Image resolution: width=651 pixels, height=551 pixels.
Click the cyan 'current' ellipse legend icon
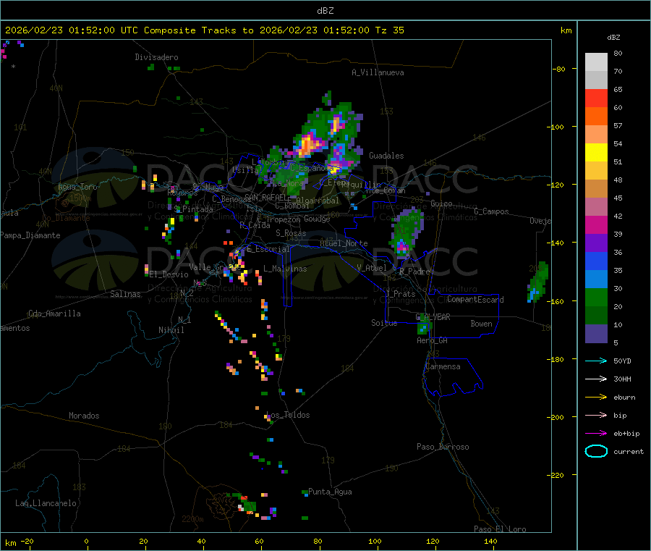coord(596,451)
